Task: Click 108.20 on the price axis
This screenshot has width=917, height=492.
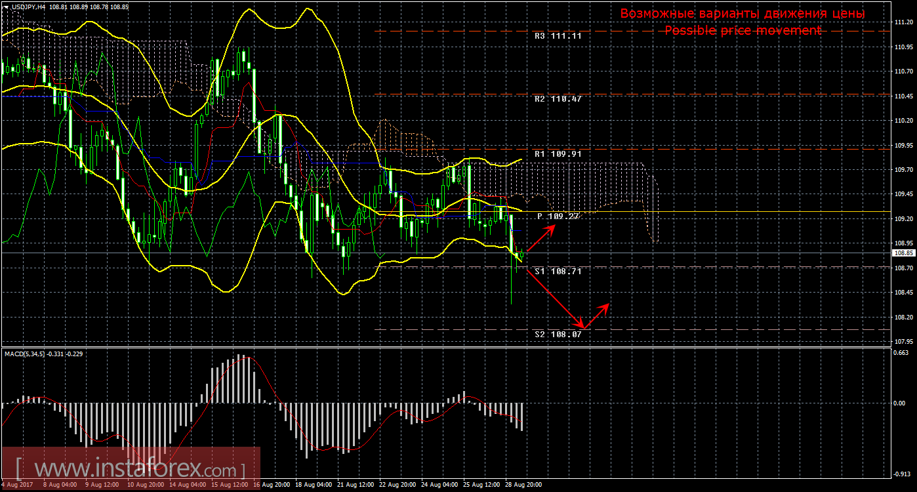Action: pyautogui.click(x=903, y=317)
